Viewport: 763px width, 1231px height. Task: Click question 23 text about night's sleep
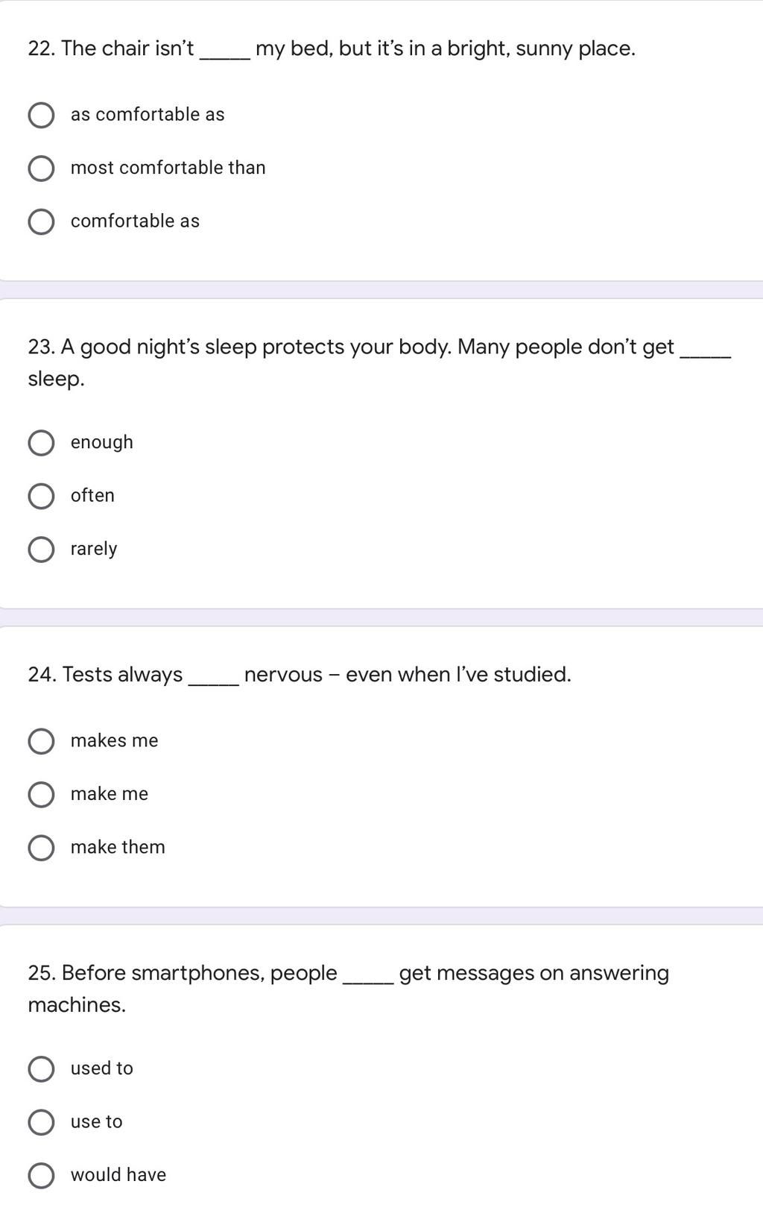379,362
